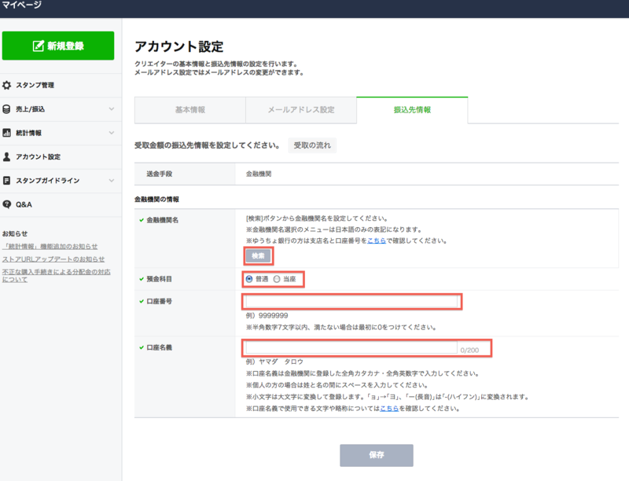Screen dimensions: 629x481
Task: Click the gear icon beside スタンプ管理
Action: (7, 85)
